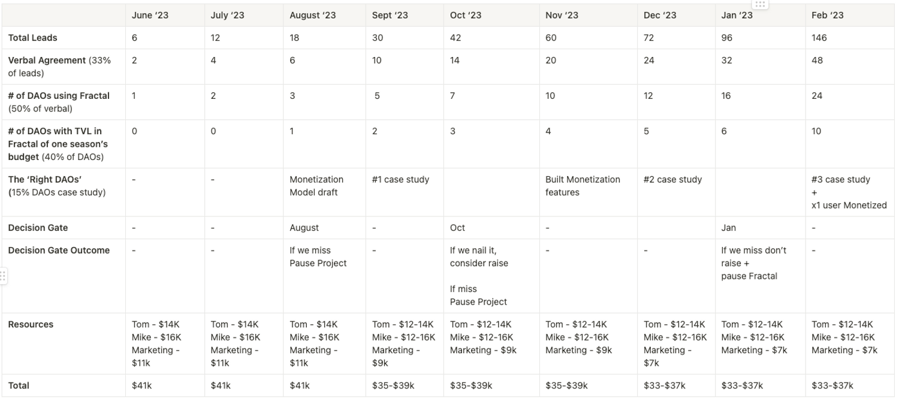899x401 pixels.
Task: Select the Oct '23 column header
Action: (x=466, y=16)
